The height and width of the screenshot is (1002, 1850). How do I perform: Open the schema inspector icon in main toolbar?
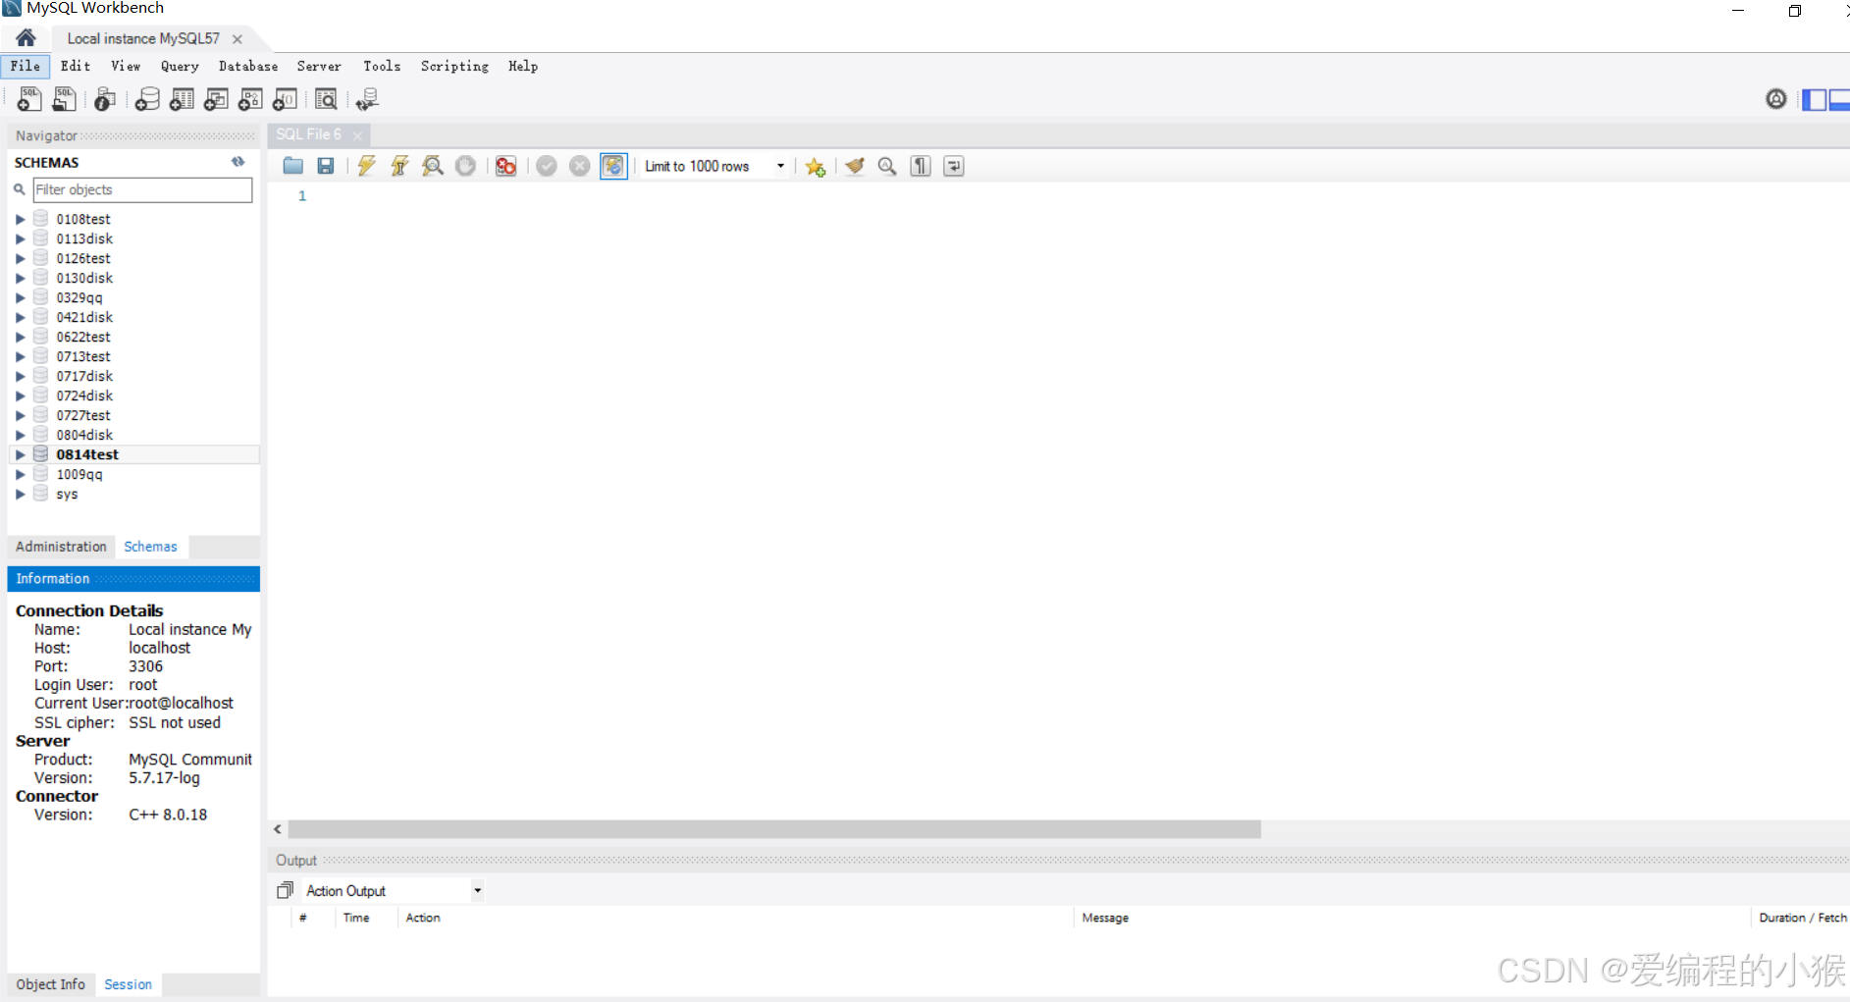pyautogui.click(x=104, y=99)
